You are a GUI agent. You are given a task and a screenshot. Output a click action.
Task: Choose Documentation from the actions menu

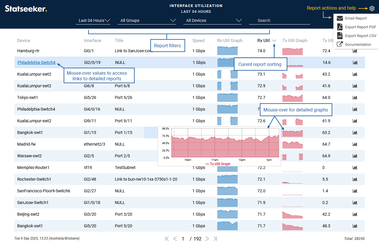pyautogui.click(x=358, y=45)
